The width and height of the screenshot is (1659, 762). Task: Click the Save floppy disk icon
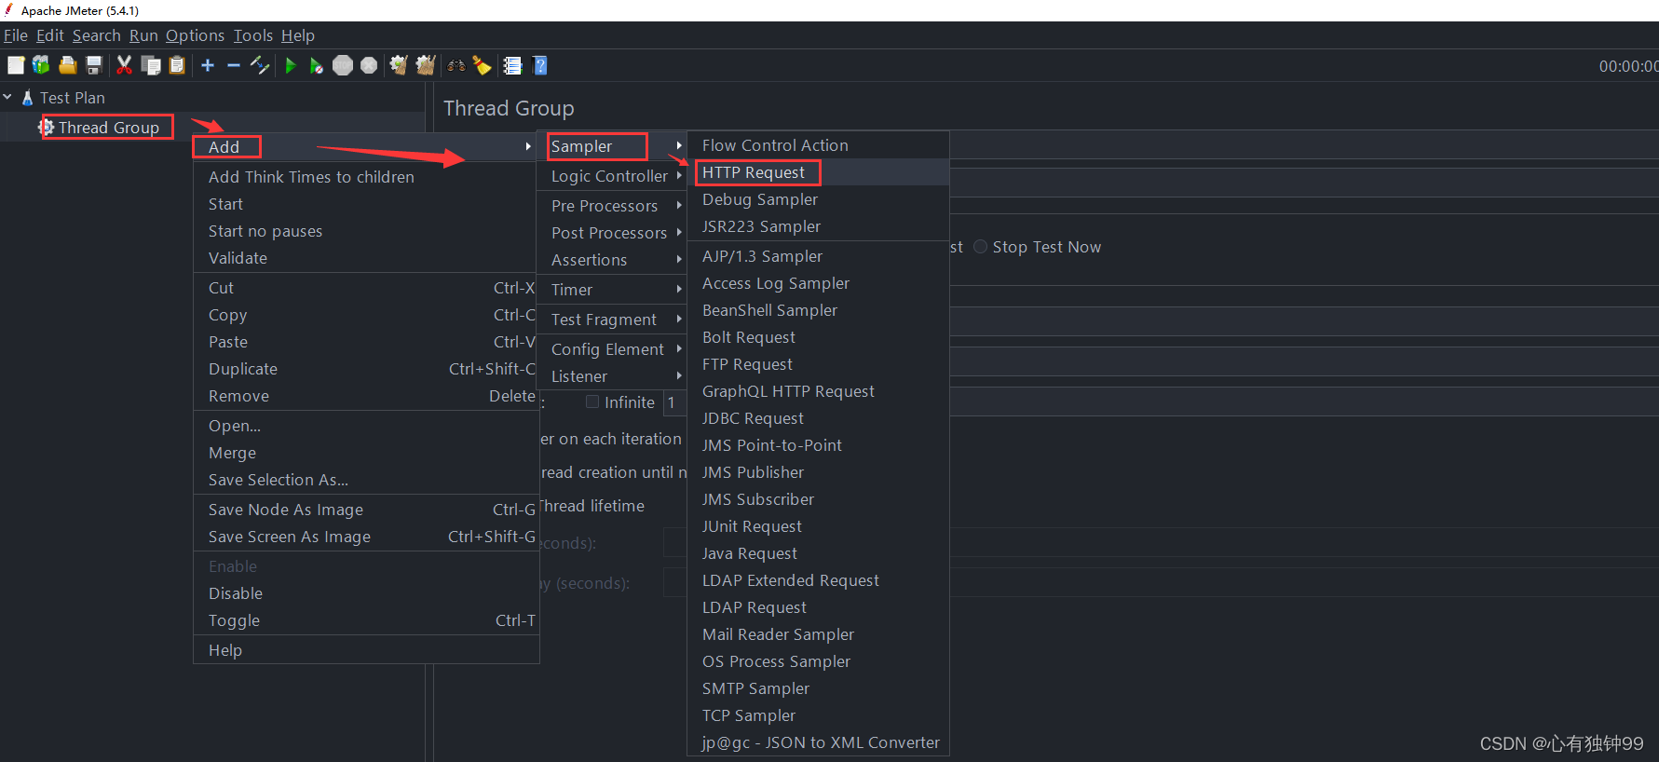tap(93, 65)
